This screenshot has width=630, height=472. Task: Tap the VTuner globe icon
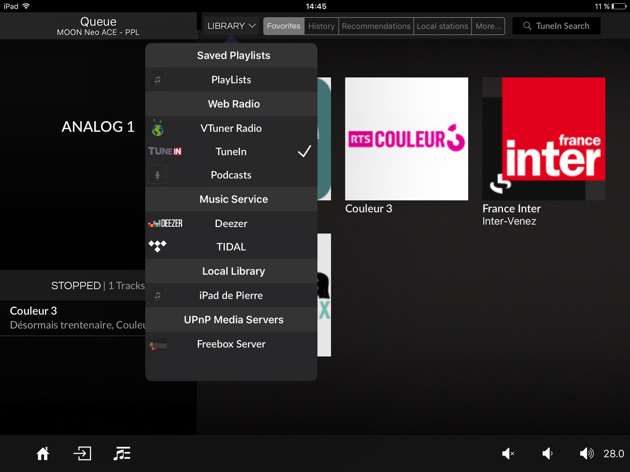coord(157,128)
